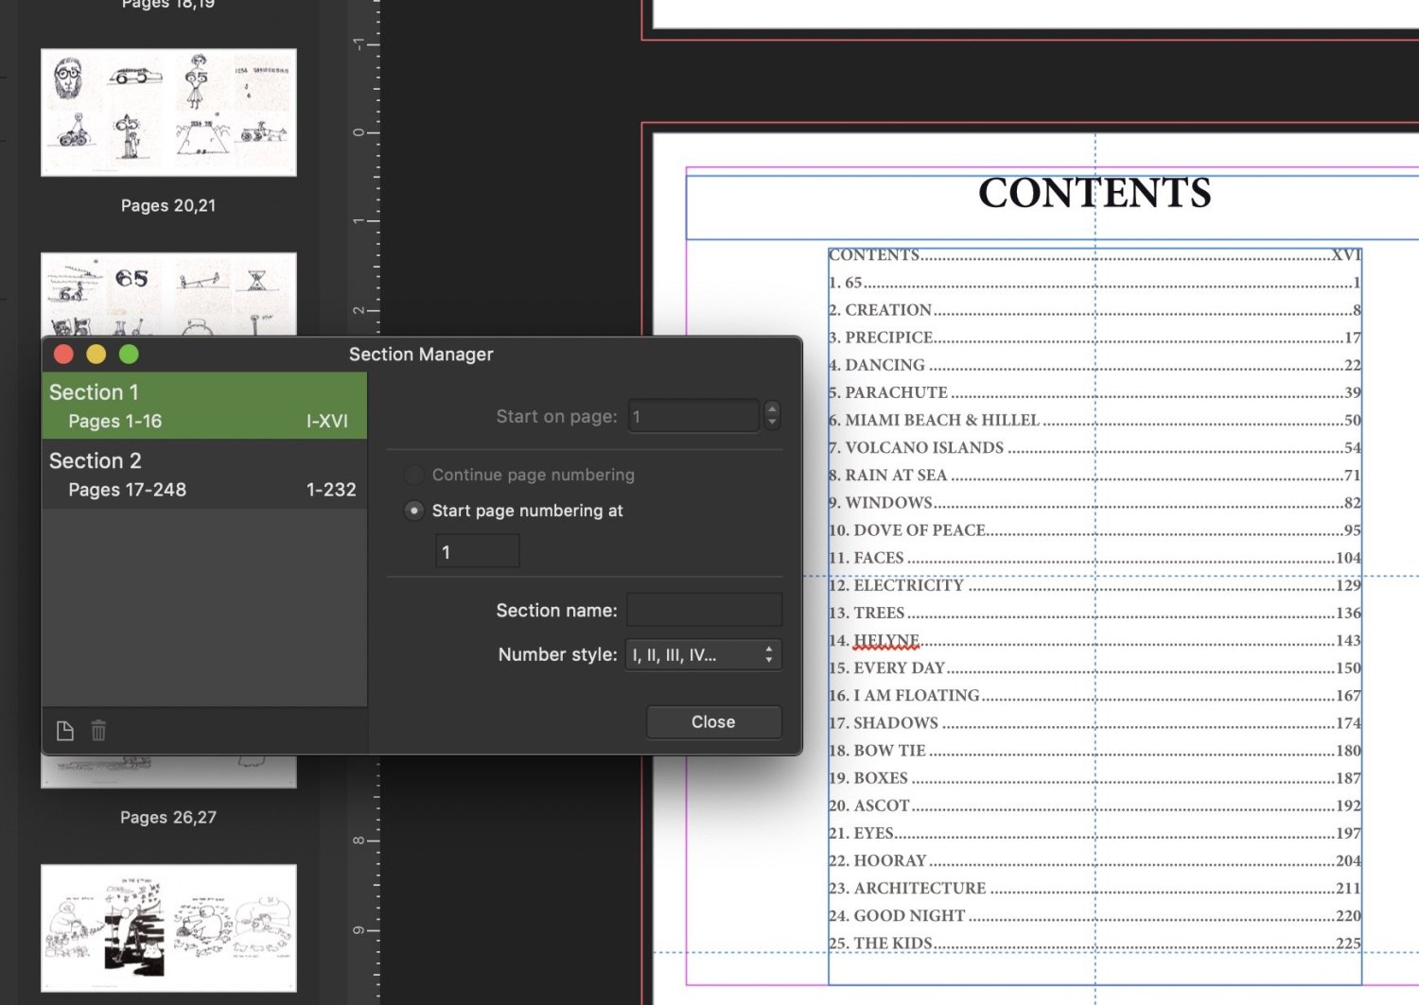Click the red close window dot
Screen dimensions: 1419x1005
pyautogui.click(x=64, y=355)
